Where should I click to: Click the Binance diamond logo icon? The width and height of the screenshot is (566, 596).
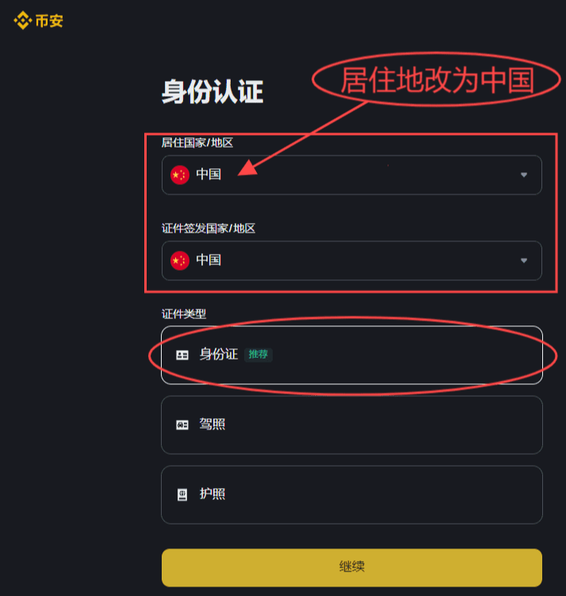point(23,20)
